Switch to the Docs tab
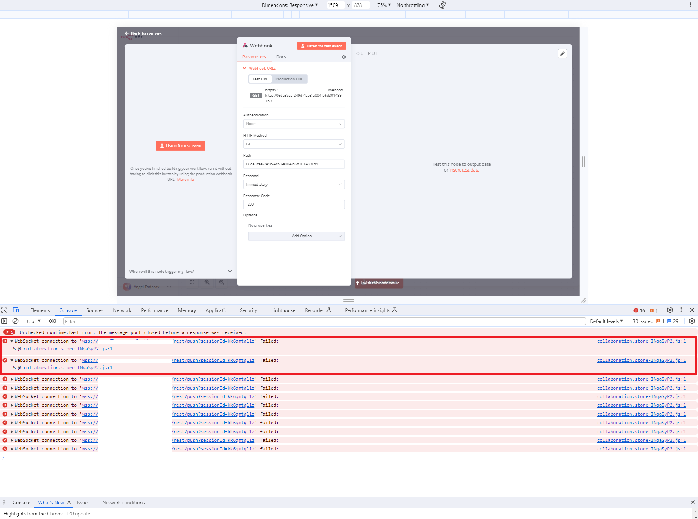Screen dimensions: 698x519 coord(281,57)
